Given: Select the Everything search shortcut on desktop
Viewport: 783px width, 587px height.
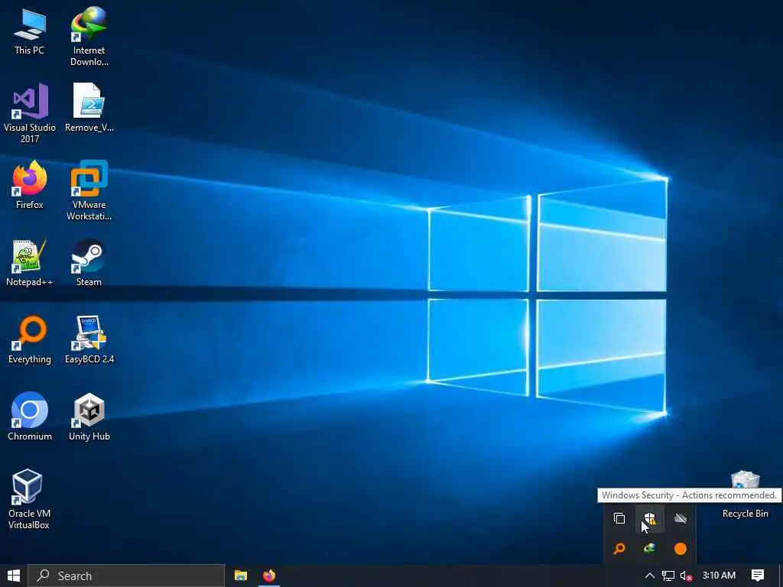Looking at the screenshot, I should (30, 339).
